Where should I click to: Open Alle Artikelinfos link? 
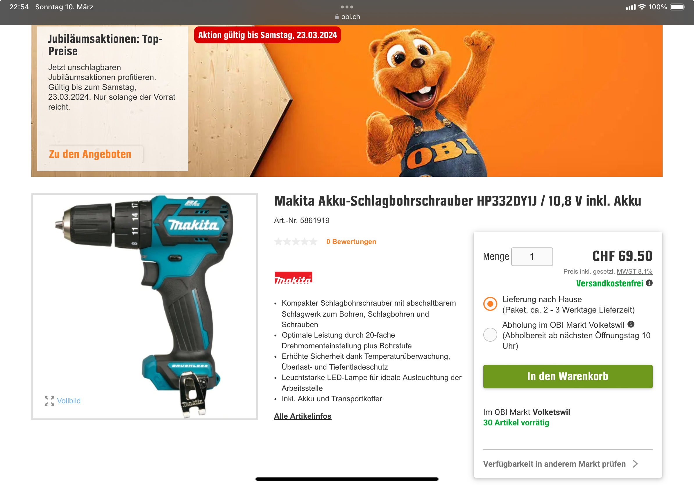coord(303,416)
